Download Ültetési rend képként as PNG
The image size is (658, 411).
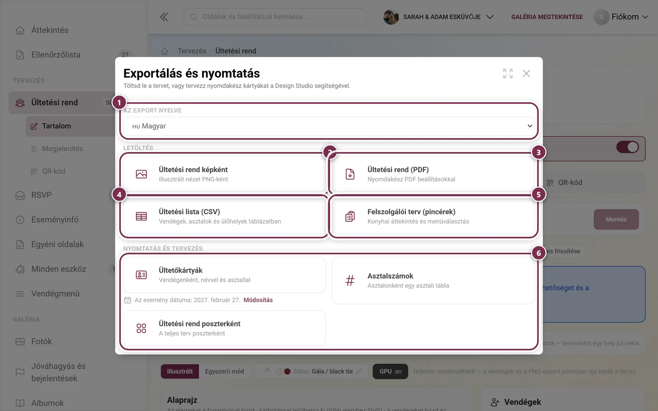[224, 174]
